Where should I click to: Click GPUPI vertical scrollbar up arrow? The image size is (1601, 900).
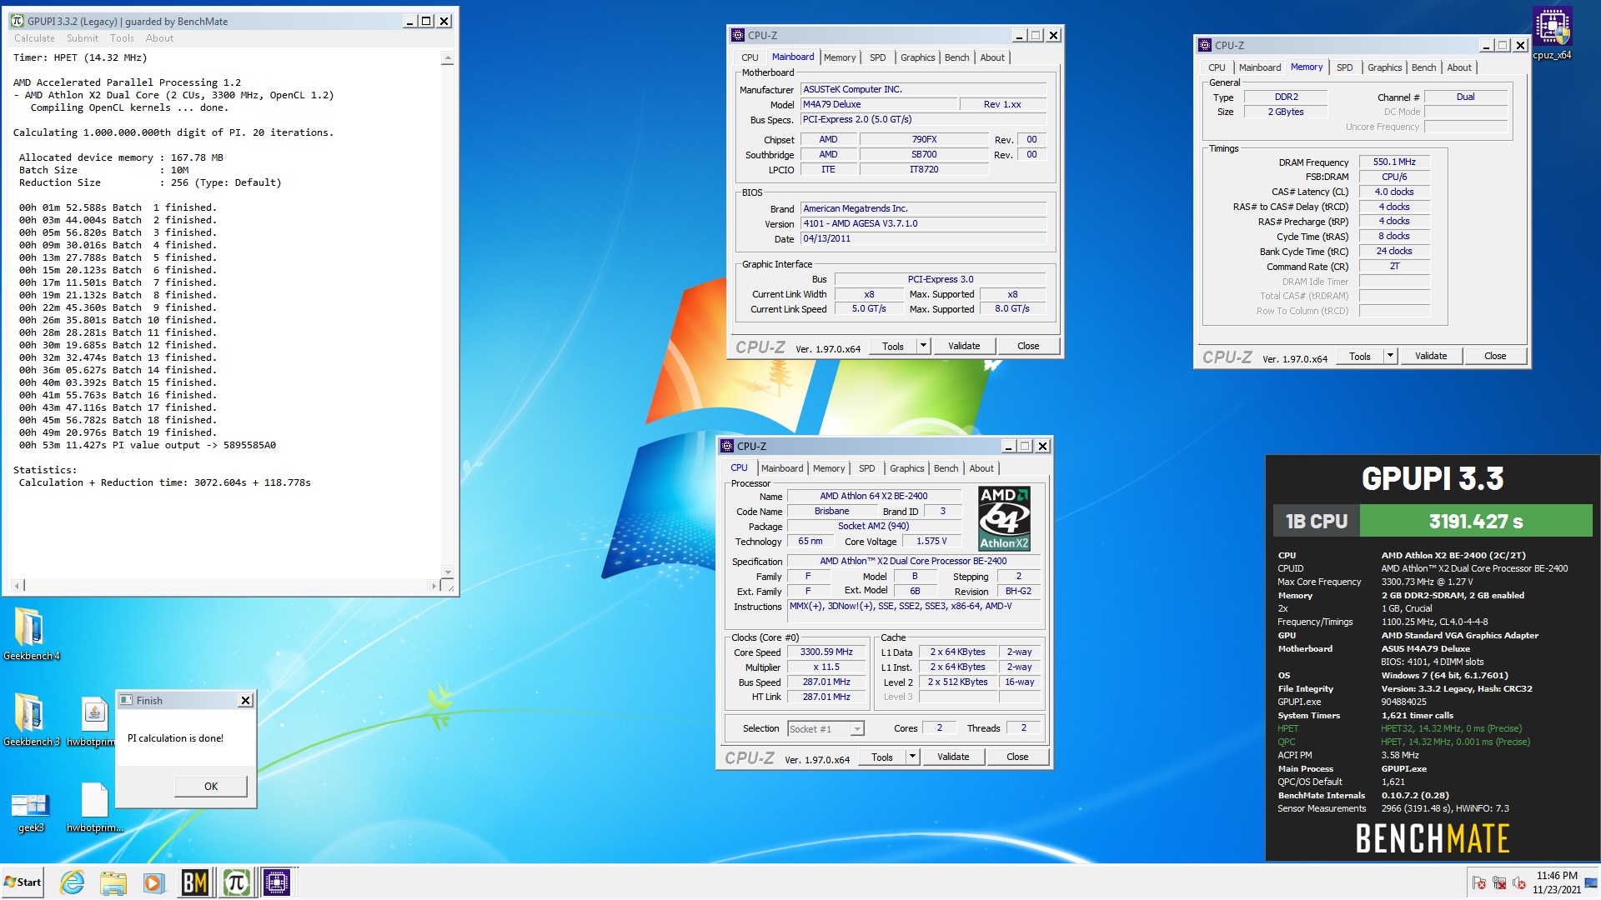click(x=448, y=58)
